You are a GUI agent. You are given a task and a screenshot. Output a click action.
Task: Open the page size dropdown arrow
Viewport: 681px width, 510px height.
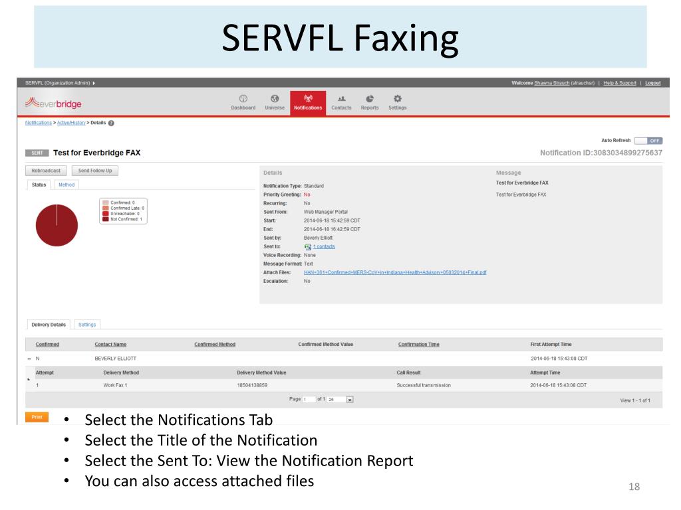pos(350,399)
